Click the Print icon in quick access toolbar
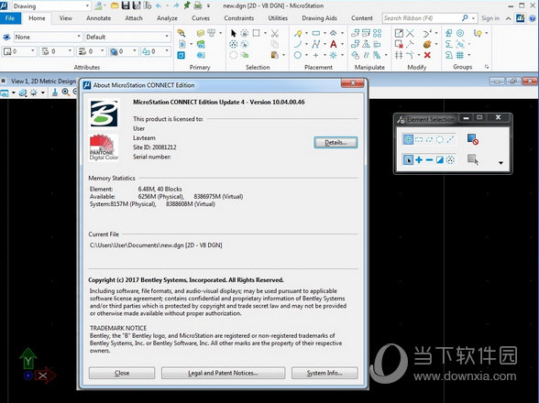 click(x=198, y=5)
